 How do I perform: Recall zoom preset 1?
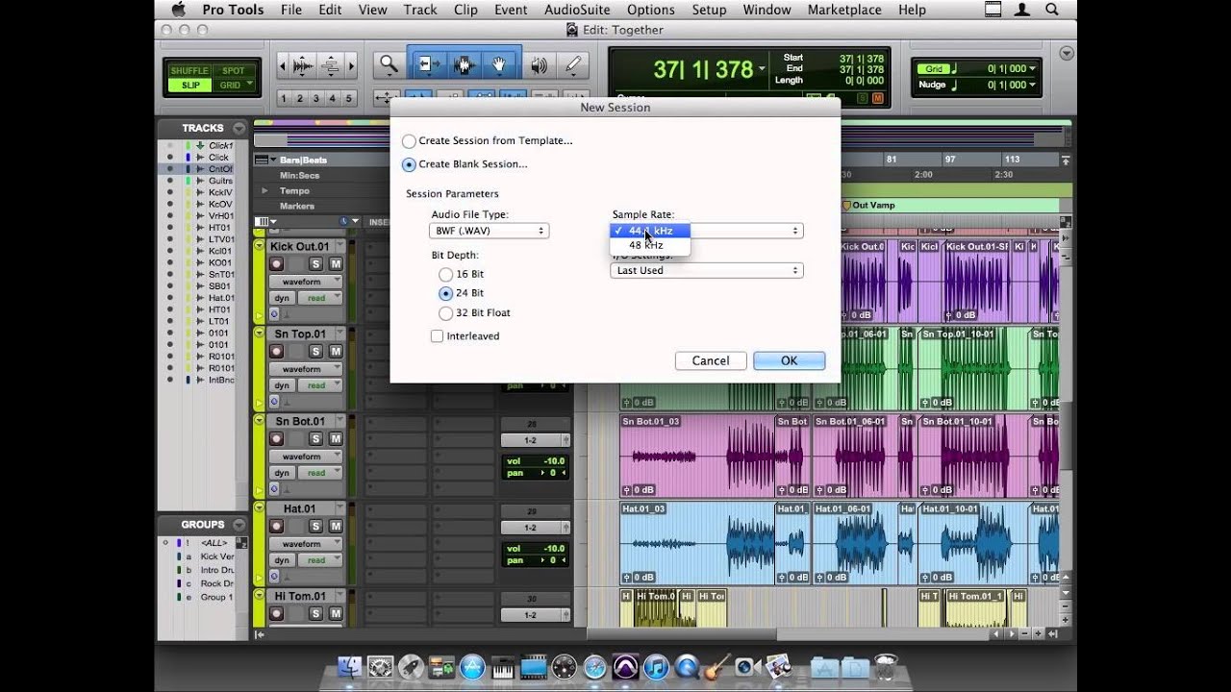pos(284,98)
